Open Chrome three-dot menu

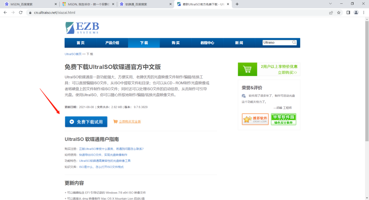364,13
